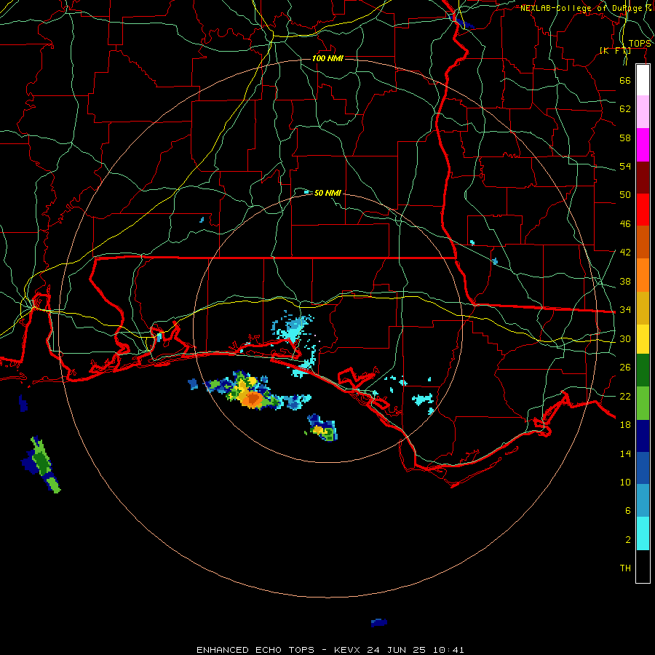Click the "K FT" units label

coord(615,51)
